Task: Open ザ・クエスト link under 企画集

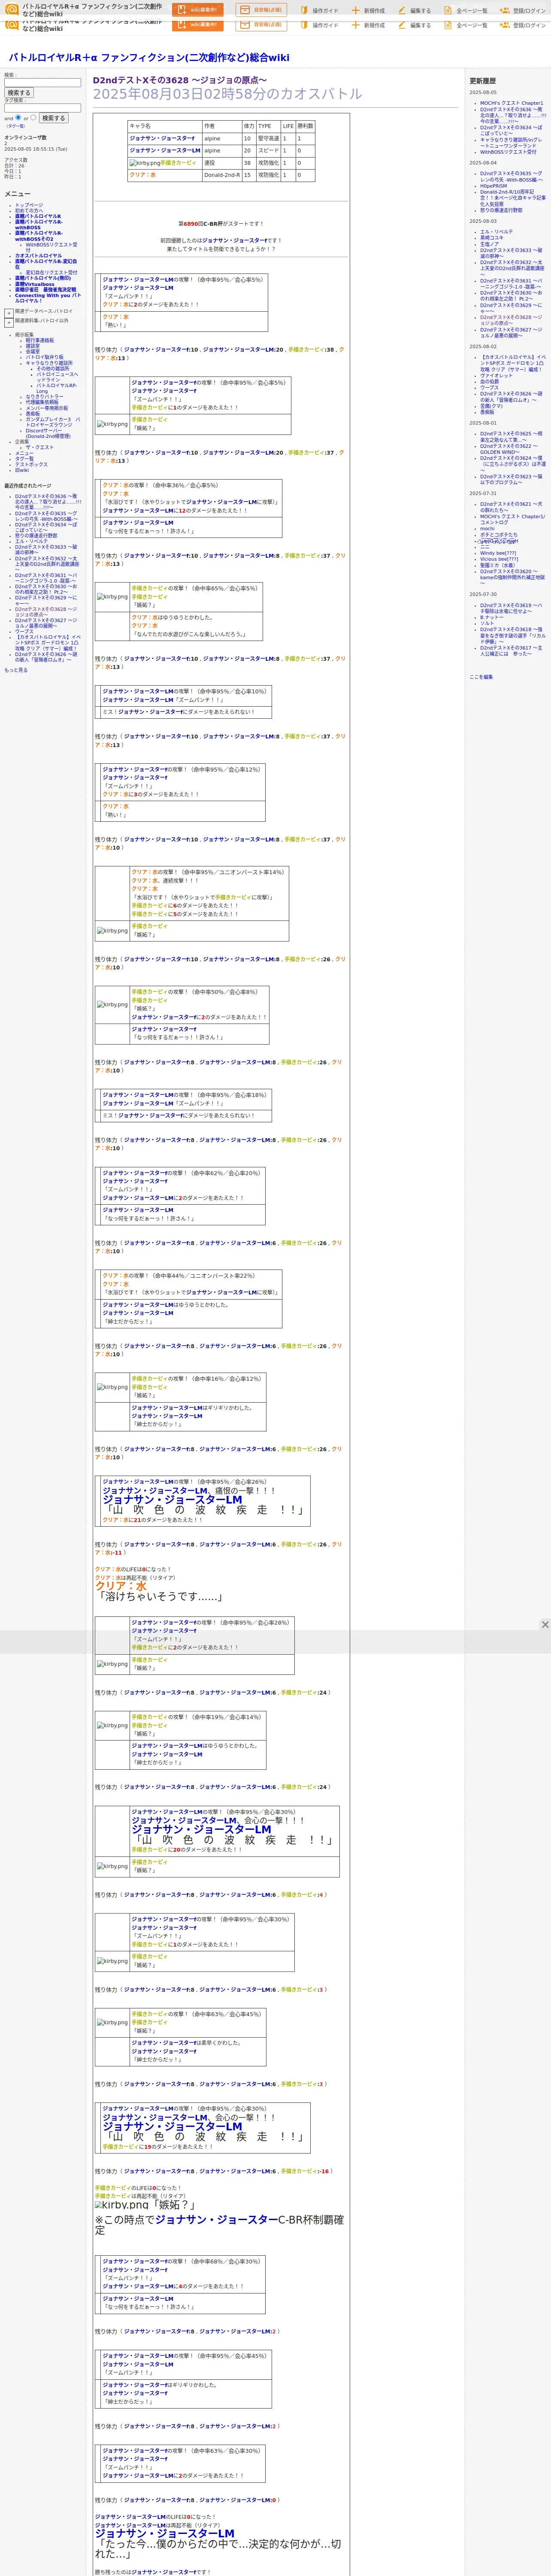Action: 40,447
